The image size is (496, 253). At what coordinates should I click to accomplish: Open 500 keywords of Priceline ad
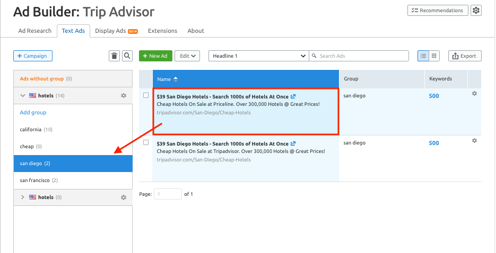(434, 96)
